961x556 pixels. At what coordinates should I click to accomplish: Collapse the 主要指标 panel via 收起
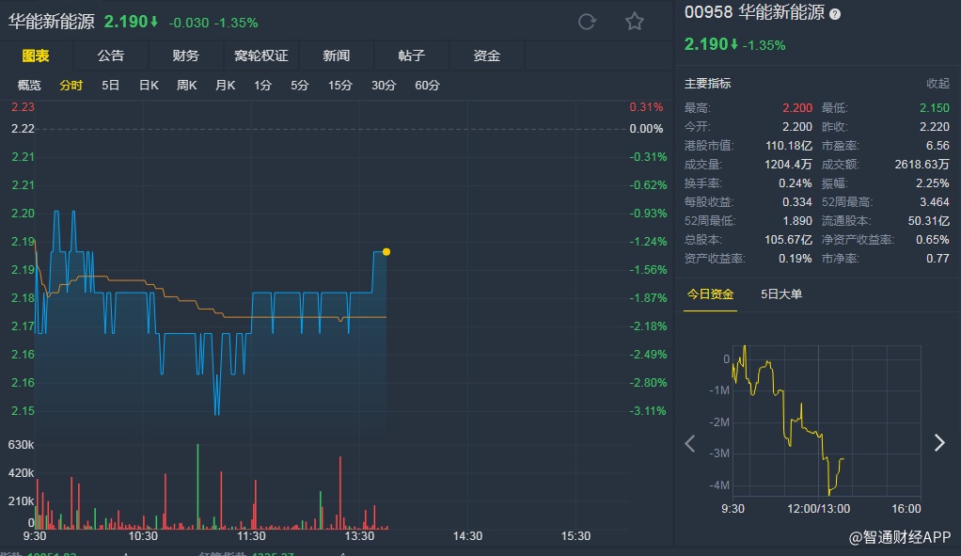(937, 84)
